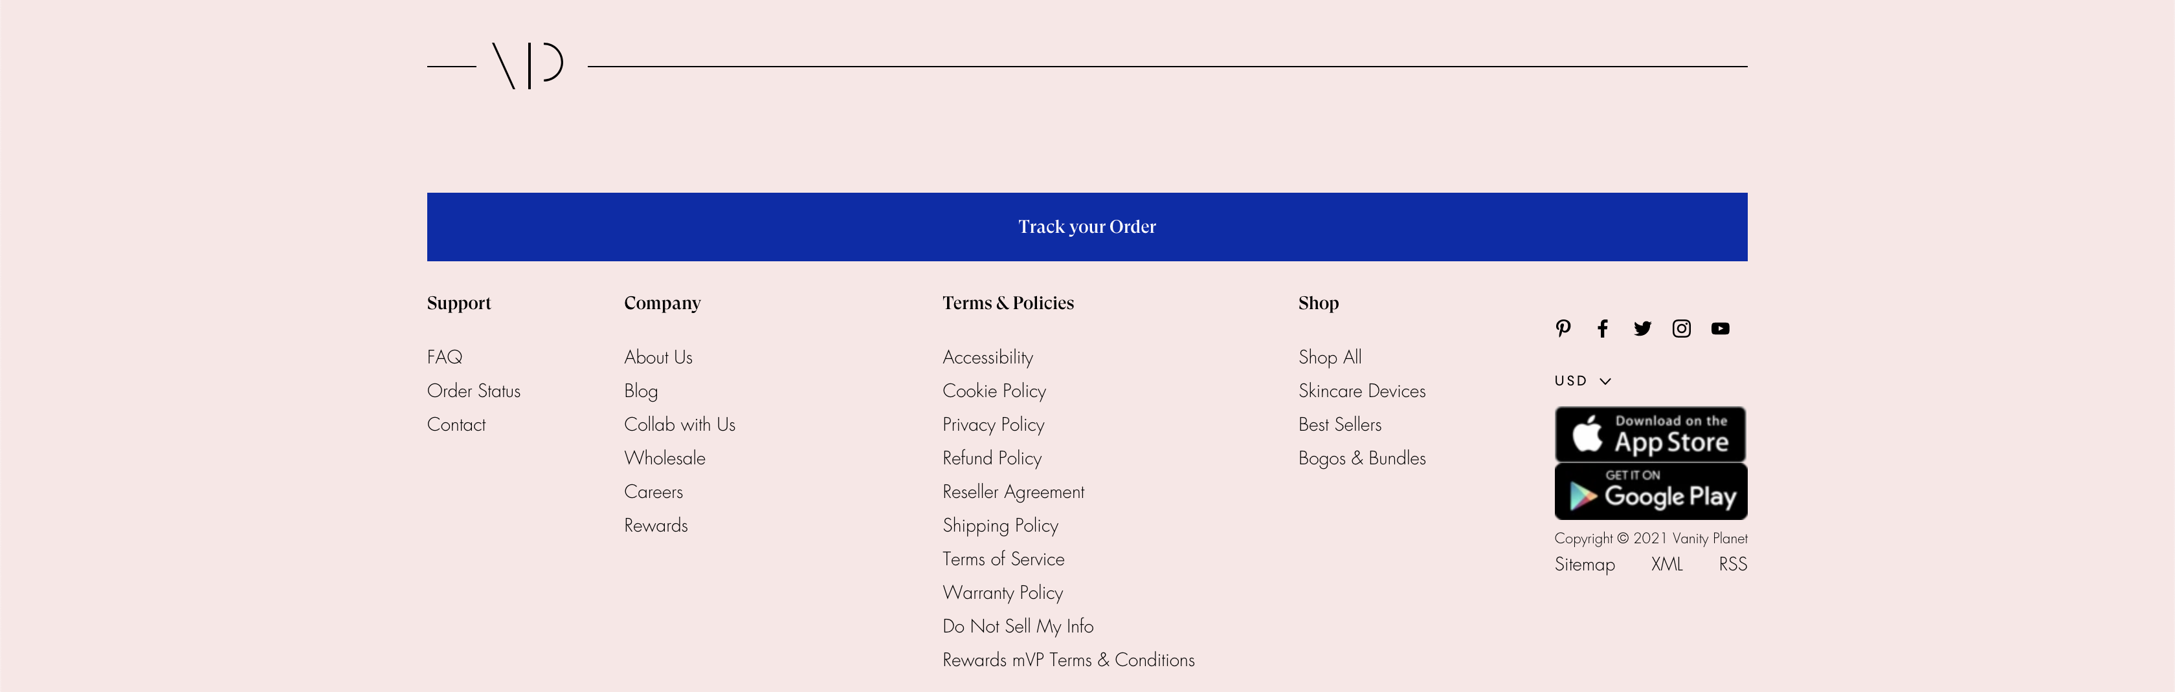
Task: Open Rewards mVP Terms & Conditions
Action: pos(1068,660)
